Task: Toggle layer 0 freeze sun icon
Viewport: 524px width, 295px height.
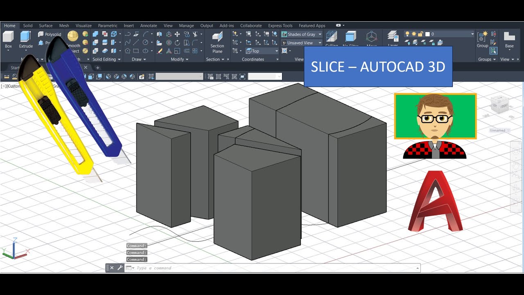Action: (414, 34)
